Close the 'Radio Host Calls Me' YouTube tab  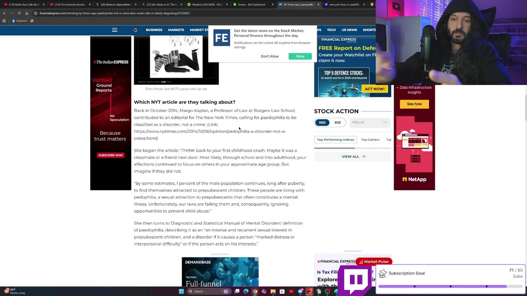click(x=44, y=5)
